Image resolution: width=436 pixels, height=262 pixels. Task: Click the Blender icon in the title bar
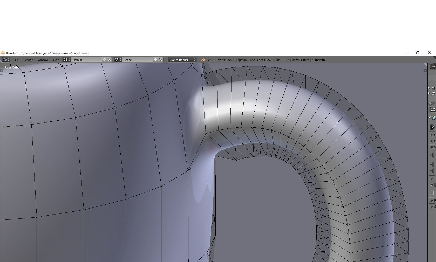[3, 53]
